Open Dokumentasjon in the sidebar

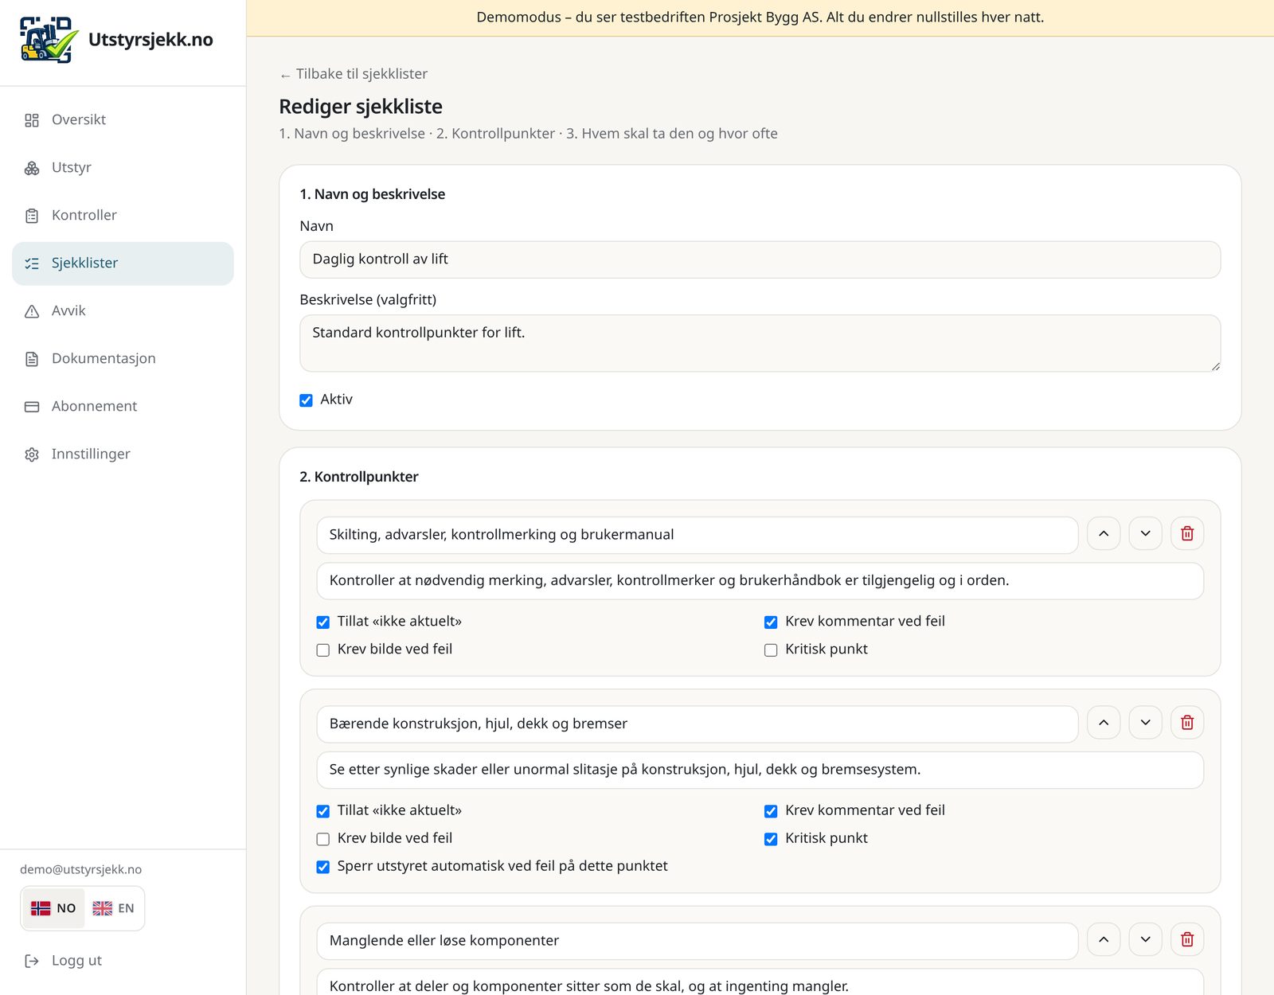[123, 359]
